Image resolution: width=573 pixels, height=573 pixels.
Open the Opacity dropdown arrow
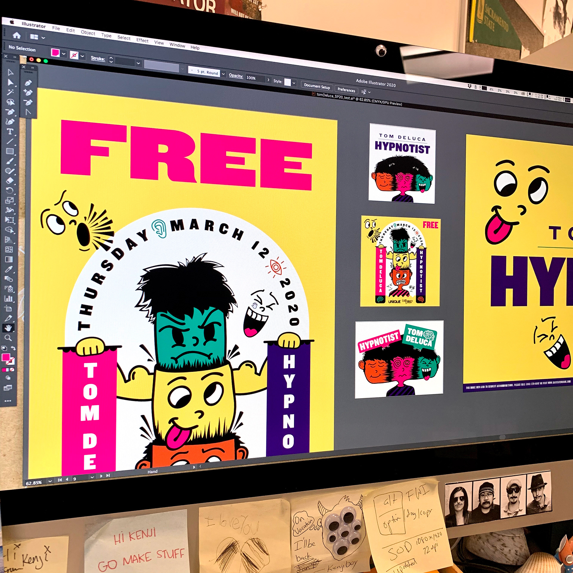268,80
